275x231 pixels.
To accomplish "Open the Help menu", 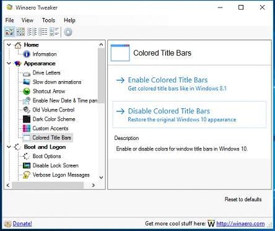I will coord(69,20).
